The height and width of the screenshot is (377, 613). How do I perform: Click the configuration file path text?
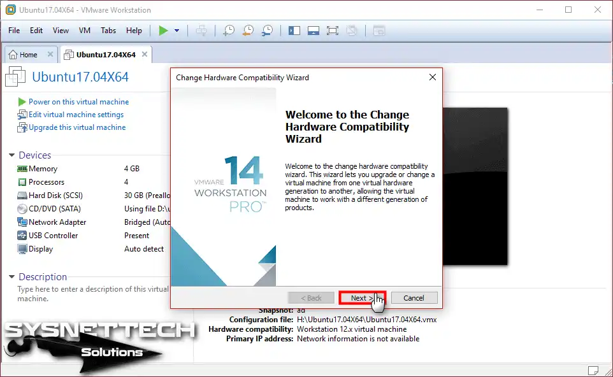tap(366, 320)
